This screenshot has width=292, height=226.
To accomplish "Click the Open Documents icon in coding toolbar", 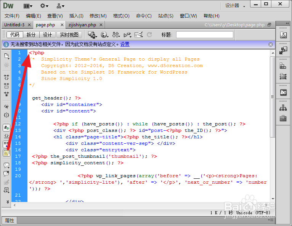I will 6,56.
